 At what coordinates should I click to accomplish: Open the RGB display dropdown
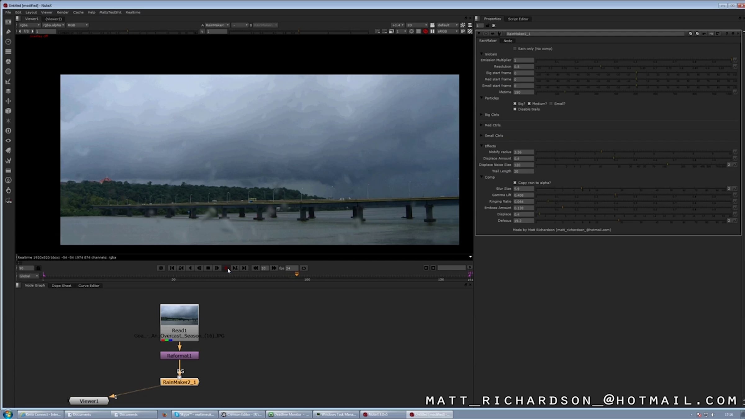point(78,25)
